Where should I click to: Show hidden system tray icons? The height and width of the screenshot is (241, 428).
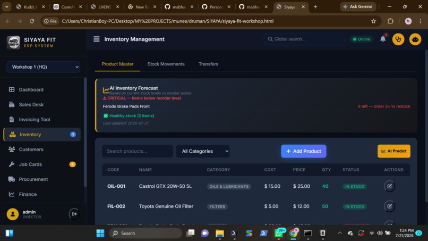click(339, 233)
